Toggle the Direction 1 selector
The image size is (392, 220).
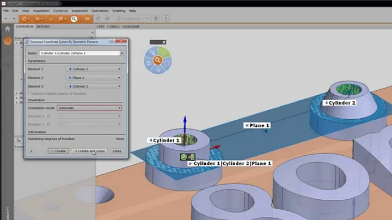point(48,116)
